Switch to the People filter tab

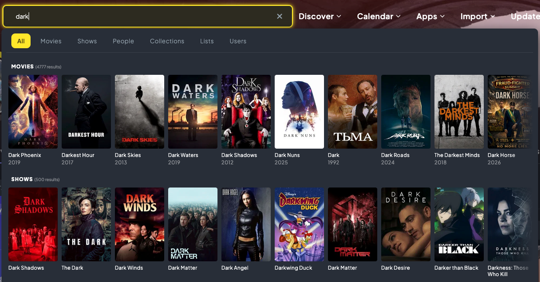[123, 41]
